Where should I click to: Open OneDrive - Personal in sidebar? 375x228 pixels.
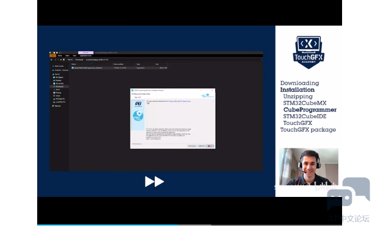click(60, 70)
